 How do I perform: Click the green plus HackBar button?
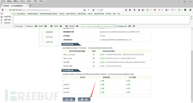tap(15, 14)
